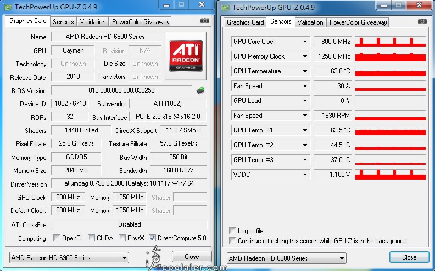Viewport: 435px width, 271px height.
Task: Click Texture Fillrate value 57.6 GTexel/s
Action: pos(179,143)
